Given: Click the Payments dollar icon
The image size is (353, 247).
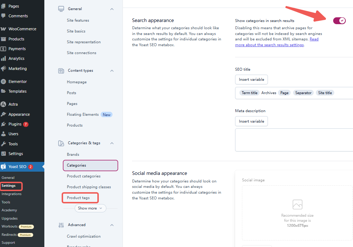Looking at the screenshot, I should [x=3, y=49].
